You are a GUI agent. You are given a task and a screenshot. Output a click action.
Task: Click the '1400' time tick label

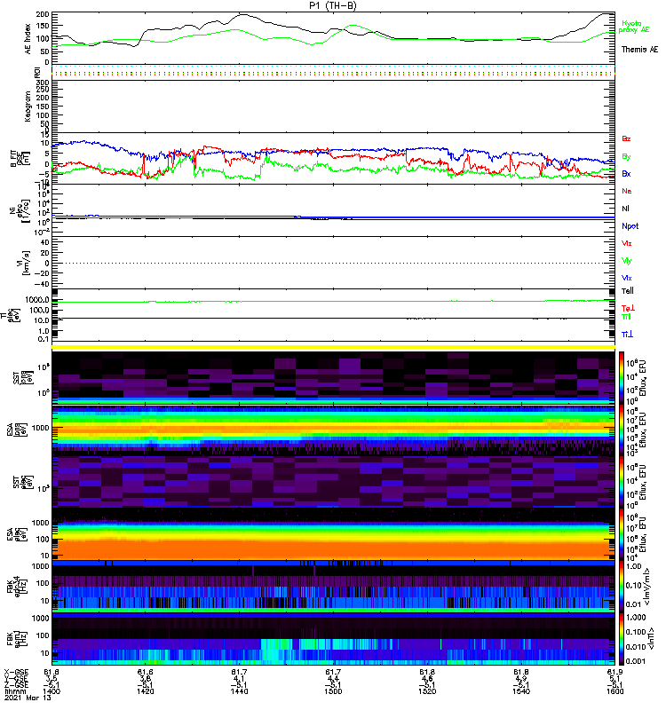[52, 691]
